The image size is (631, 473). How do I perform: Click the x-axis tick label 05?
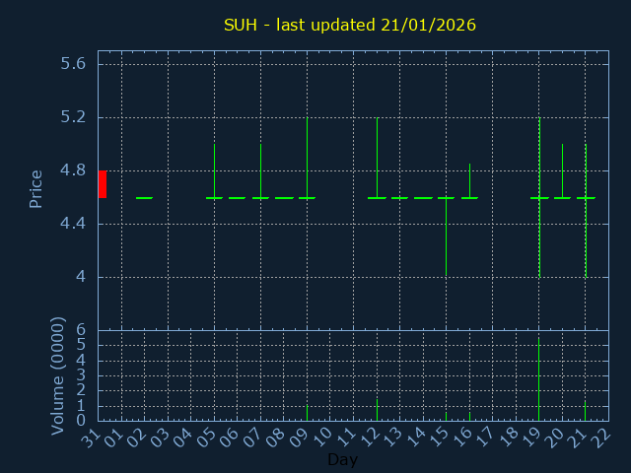pyautogui.click(x=208, y=439)
